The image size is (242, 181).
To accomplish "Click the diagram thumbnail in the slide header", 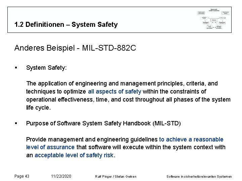I will coord(213,19).
